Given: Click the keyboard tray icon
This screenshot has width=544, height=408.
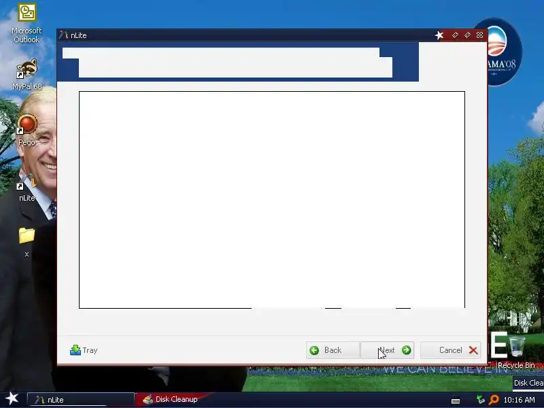Looking at the screenshot, I should tap(456, 401).
